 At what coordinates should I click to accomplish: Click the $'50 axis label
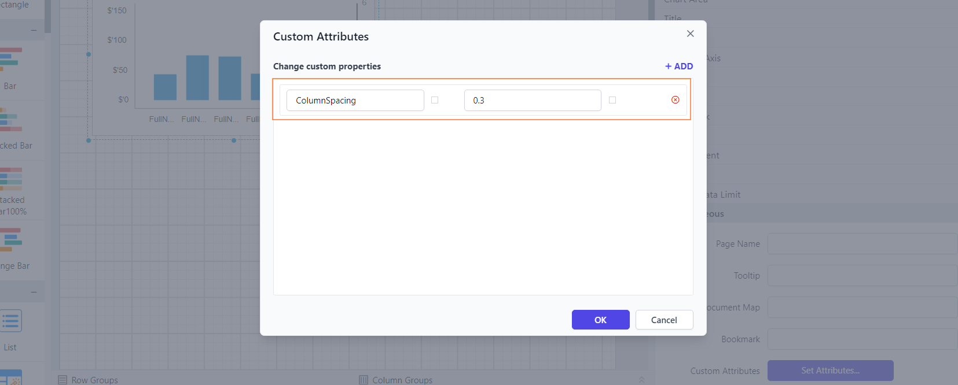point(120,70)
